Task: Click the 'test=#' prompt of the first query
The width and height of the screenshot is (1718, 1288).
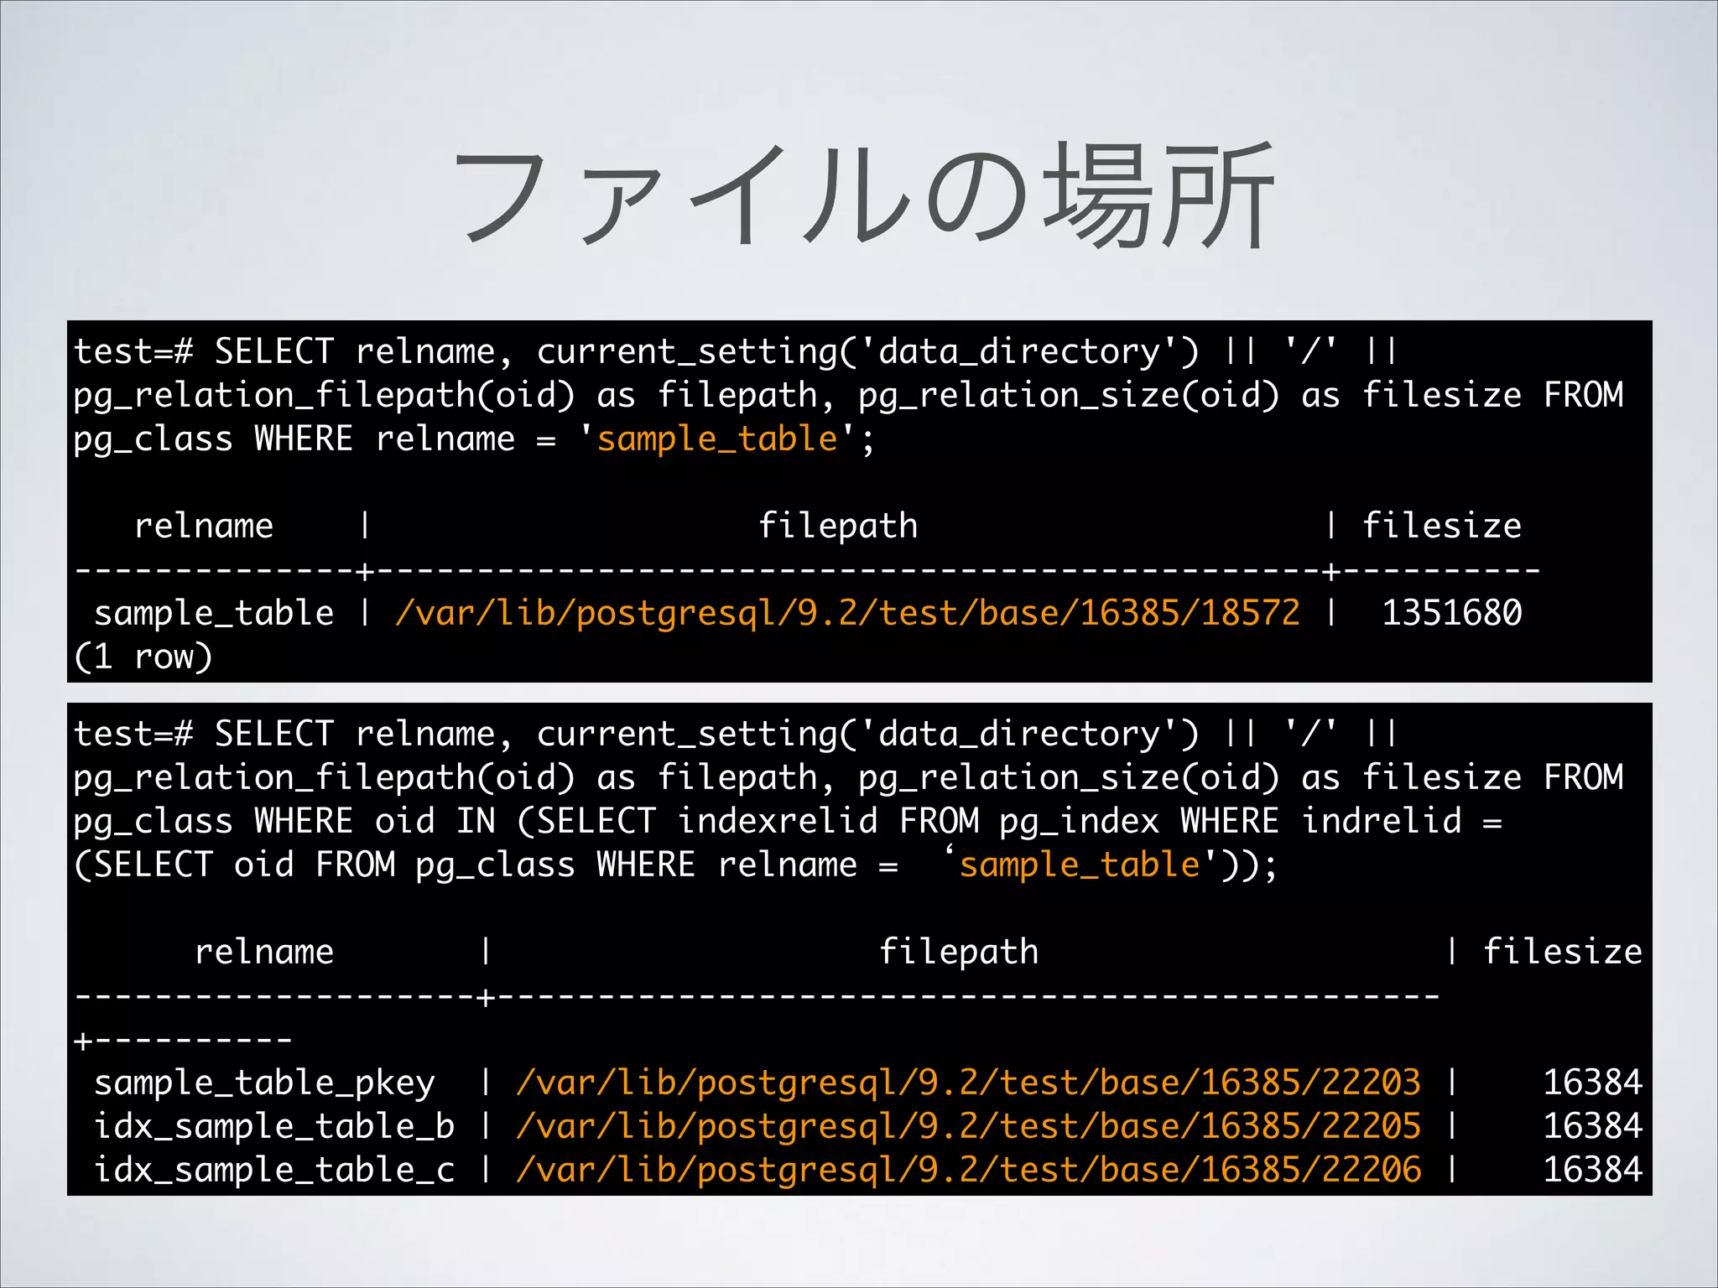Action: (x=133, y=351)
